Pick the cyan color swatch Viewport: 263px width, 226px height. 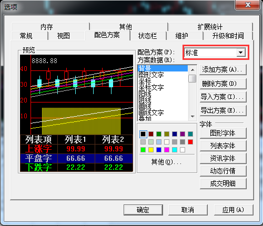(x=175, y=150)
